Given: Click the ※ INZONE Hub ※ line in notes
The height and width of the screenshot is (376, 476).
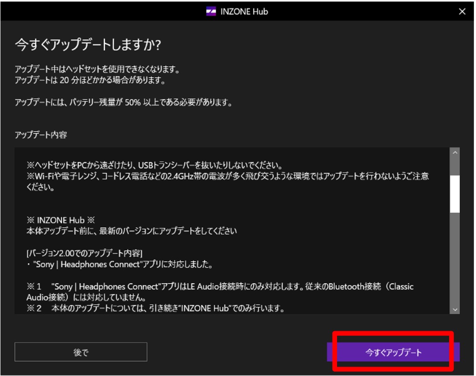Looking at the screenshot, I should 60,220.
